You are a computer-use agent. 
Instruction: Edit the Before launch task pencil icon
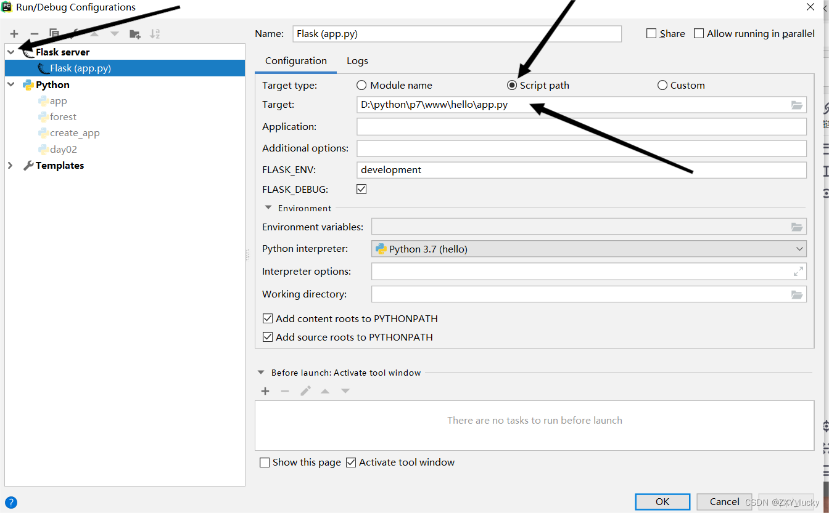click(x=305, y=391)
